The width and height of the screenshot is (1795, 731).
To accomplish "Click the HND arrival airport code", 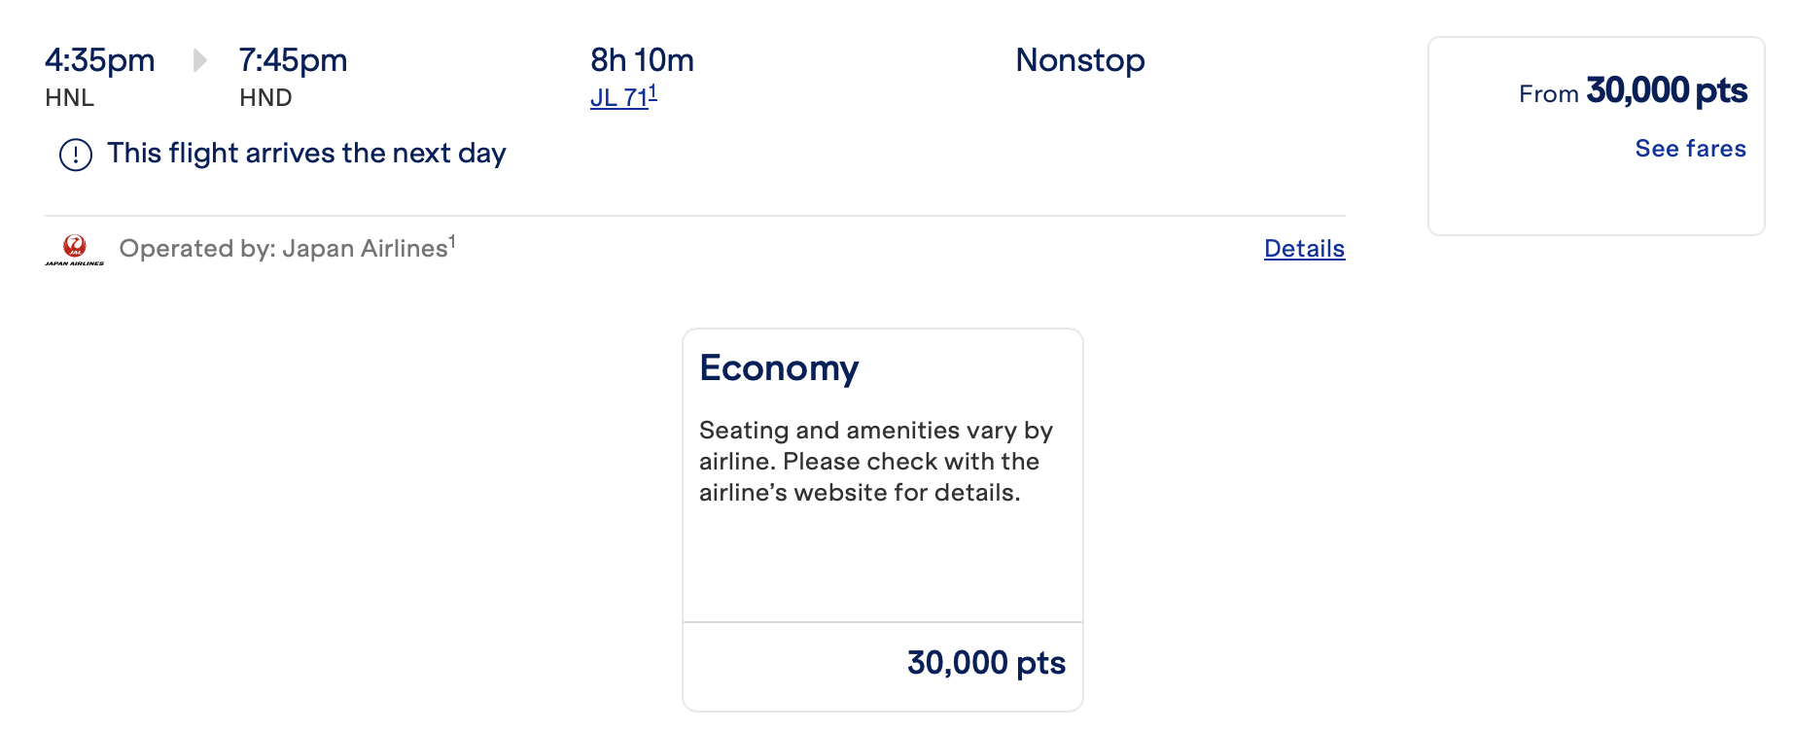I will click(265, 98).
